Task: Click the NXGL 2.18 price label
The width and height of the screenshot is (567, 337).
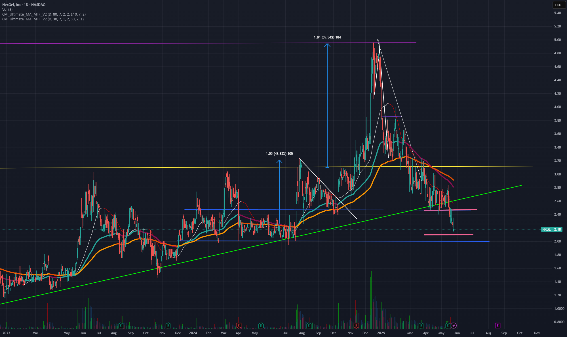Action: (x=552, y=229)
